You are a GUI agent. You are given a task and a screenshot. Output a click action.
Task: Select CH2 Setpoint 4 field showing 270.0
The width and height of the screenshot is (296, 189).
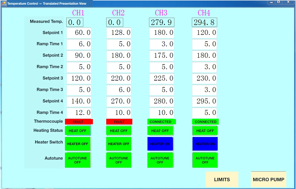tap(119, 101)
